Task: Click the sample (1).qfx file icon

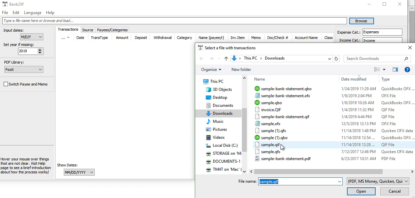Action: tap(257, 131)
